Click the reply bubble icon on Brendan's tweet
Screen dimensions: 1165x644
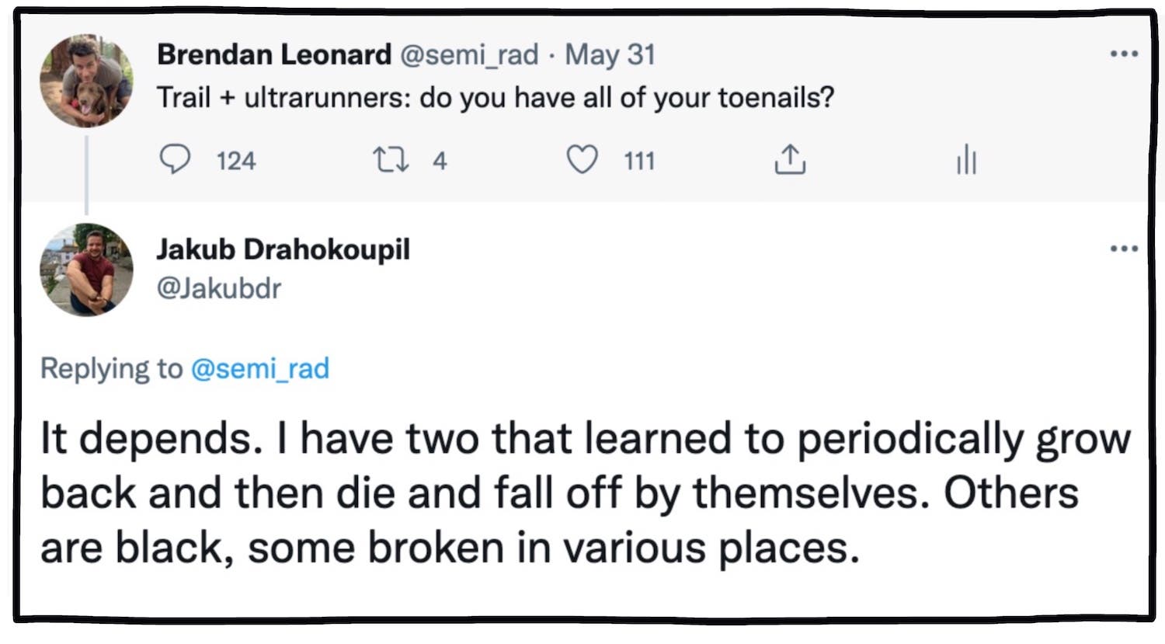click(x=177, y=160)
